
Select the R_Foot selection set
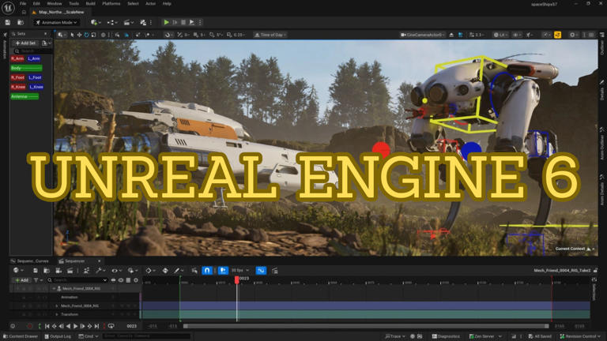coord(18,77)
